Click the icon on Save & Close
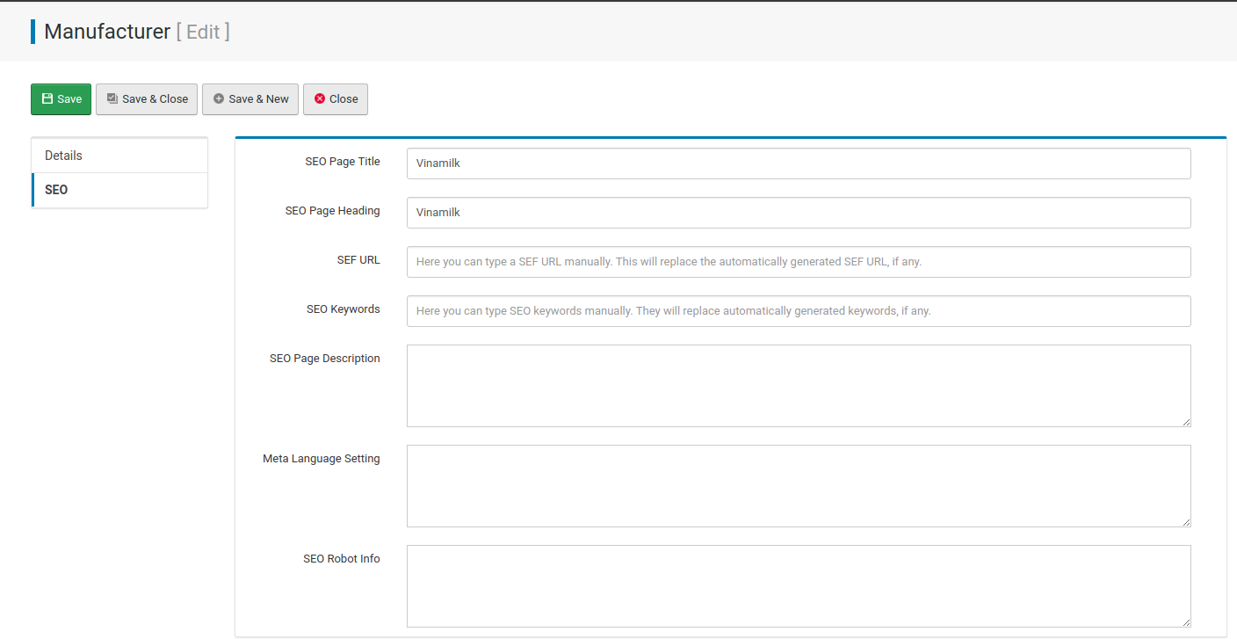This screenshot has height=639, width=1237. (112, 99)
